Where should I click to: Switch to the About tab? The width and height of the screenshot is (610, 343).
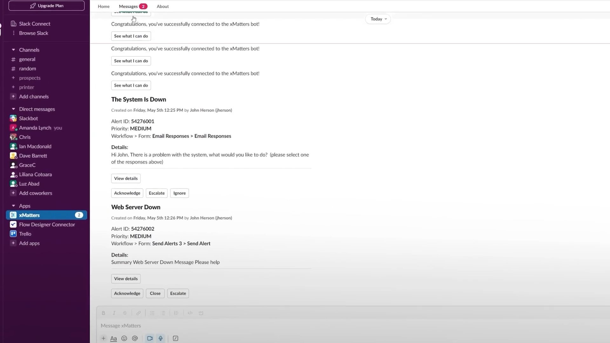point(163,6)
